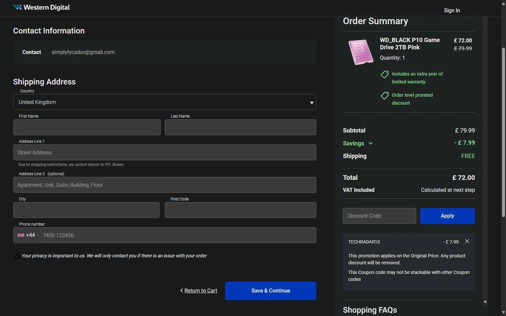This screenshot has height=316, width=506.
Task: Click the Quantity: 1 text
Action: click(392, 58)
